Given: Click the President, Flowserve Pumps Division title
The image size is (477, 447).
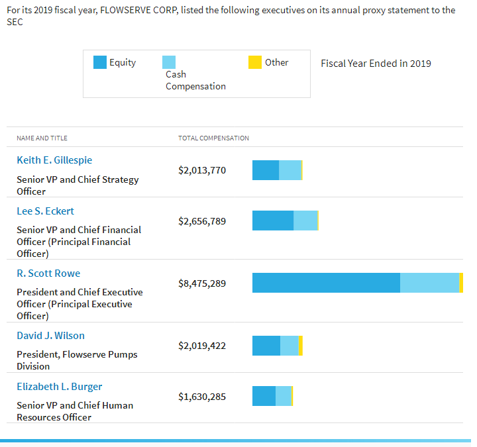Looking at the screenshot, I should click(x=77, y=360).
